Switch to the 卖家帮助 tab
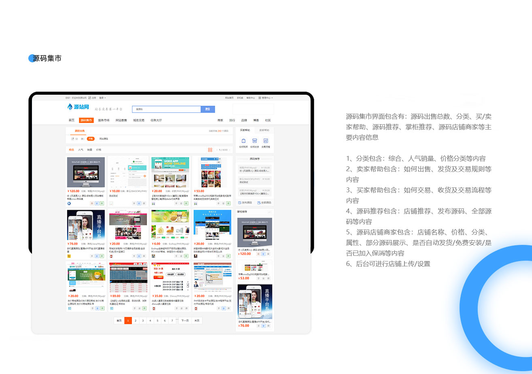The height and width of the screenshot is (374, 532). [264, 130]
